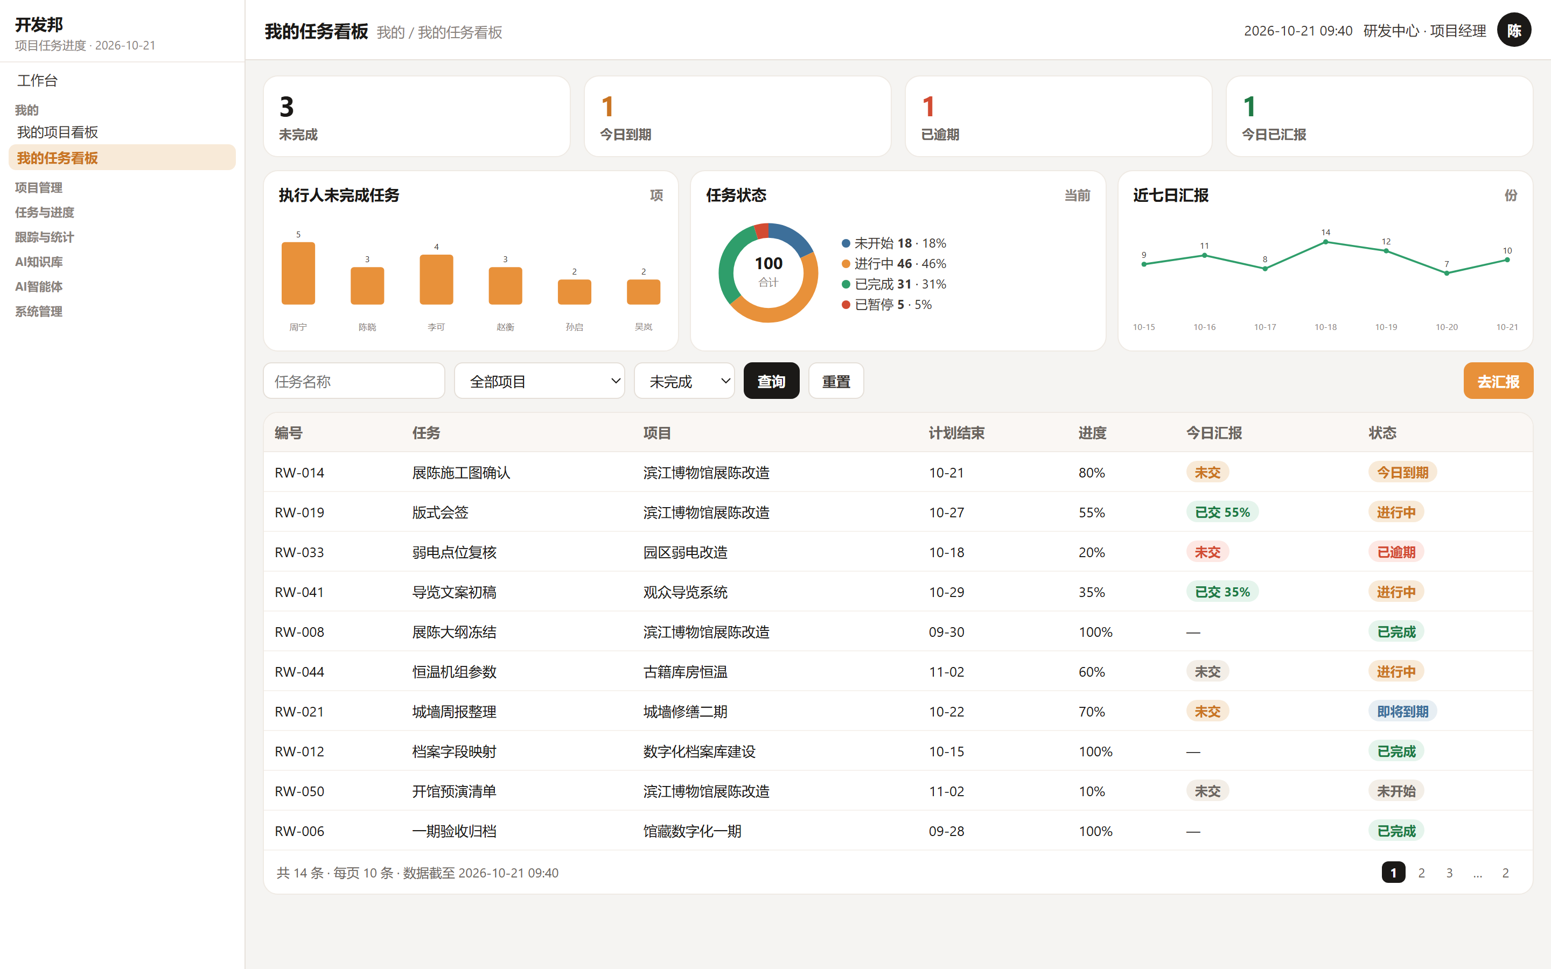Expand the 项目管理 sidebar section
Image resolution: width=1551 pixels, height=969 pixels.
pos(38,187)
